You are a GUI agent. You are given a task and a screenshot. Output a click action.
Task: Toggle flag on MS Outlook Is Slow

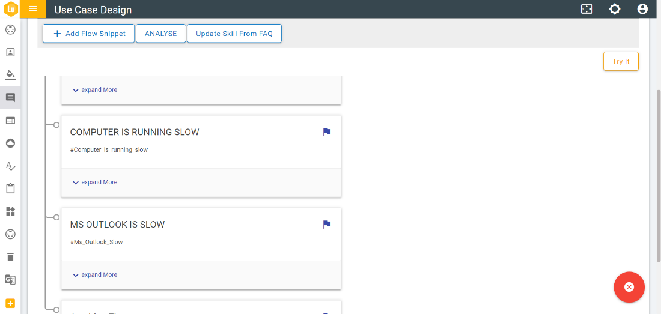pos(327,225)
